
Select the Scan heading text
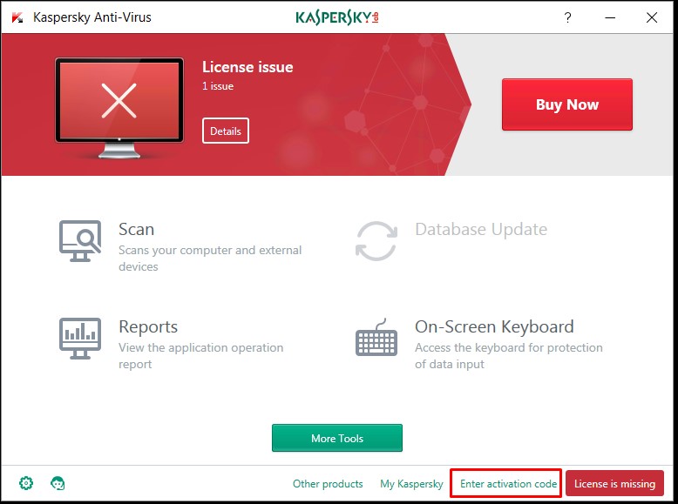click(136, 229)
